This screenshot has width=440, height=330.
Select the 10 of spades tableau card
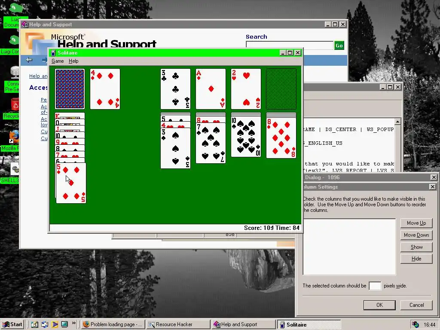click(x=246, y=137)
